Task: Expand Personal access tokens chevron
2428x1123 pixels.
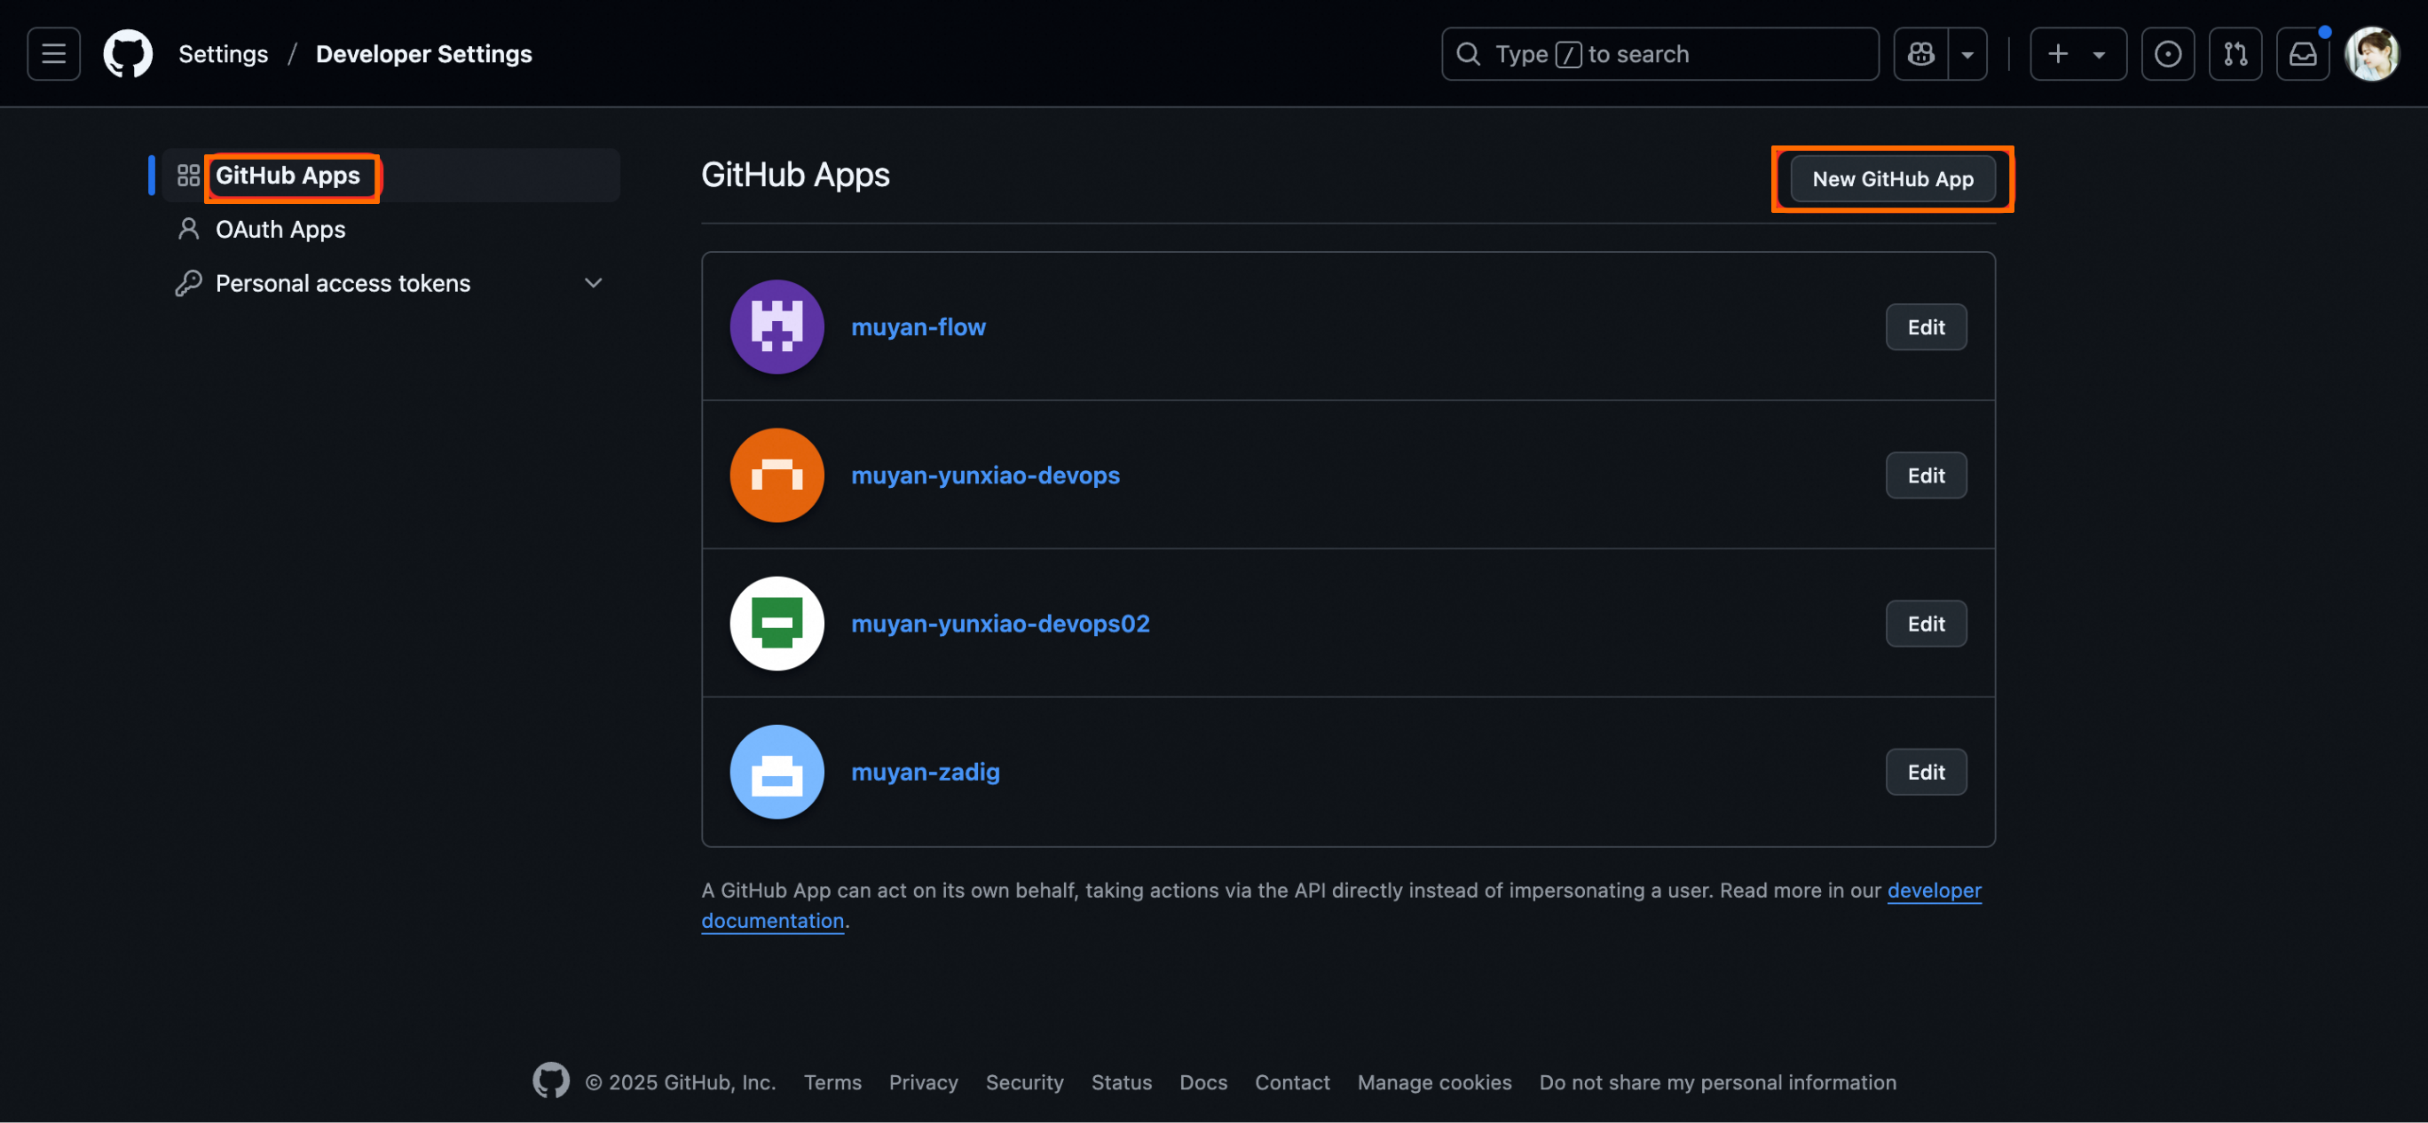Action: tap(593, 283)
